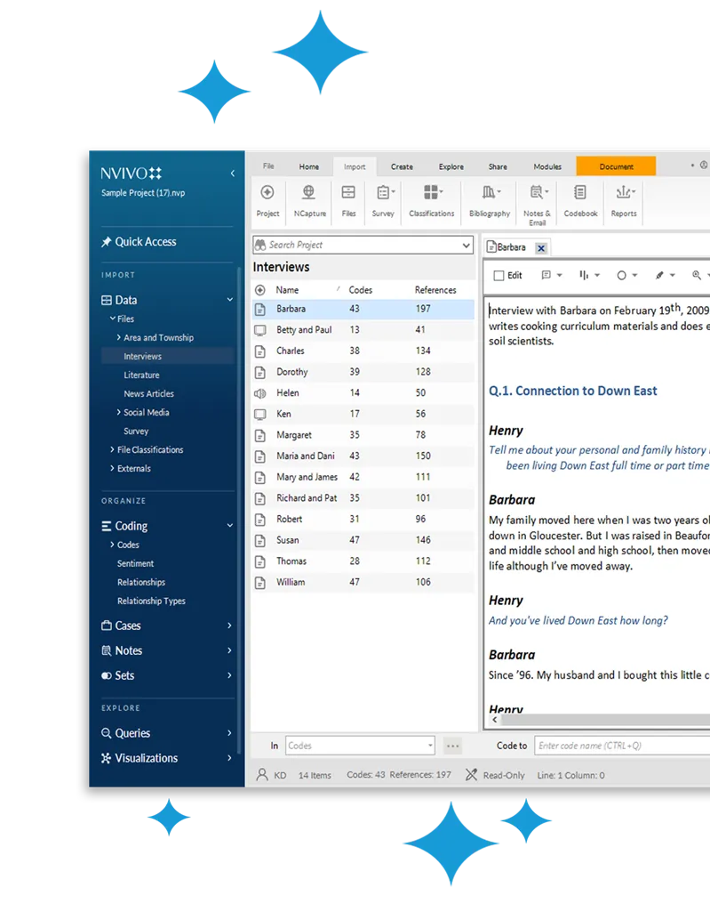The image size is (710, 912).
Task: Expand Area and Township folder
Action: pos(119,338)
